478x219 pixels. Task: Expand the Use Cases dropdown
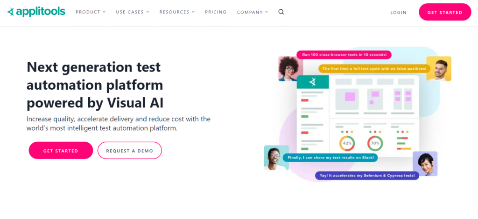[133, 12]
